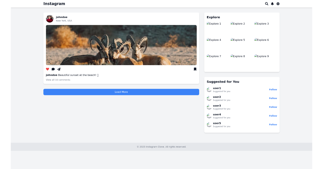Select user1's avatar in suggestions
Image resolution: width=323 pixels, height=169 pixels.
pos(209,89)
